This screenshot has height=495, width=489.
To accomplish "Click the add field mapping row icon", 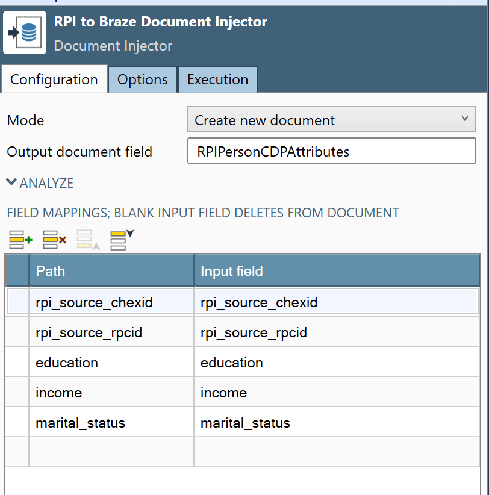I will [x=20, y=239].
